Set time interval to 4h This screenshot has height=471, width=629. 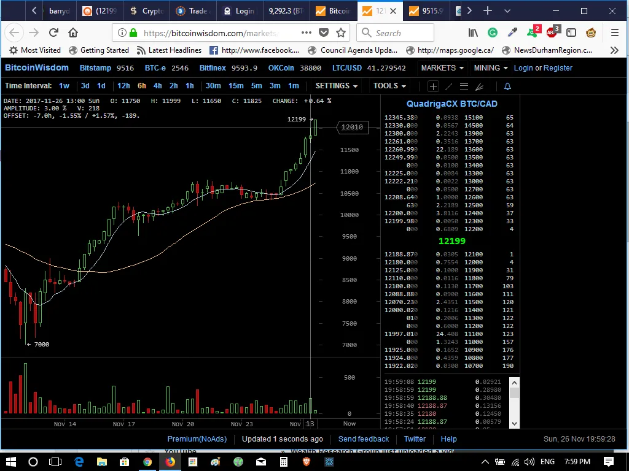point(158,86)
